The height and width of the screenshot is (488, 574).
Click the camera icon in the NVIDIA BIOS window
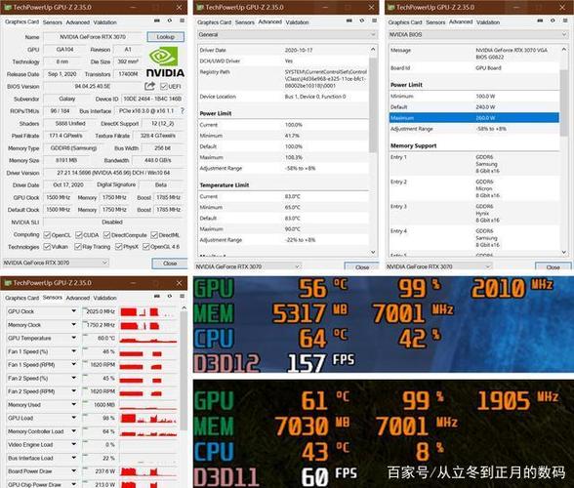540,20
